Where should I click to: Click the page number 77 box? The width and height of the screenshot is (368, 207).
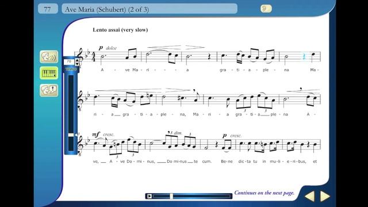click(48, 9)
